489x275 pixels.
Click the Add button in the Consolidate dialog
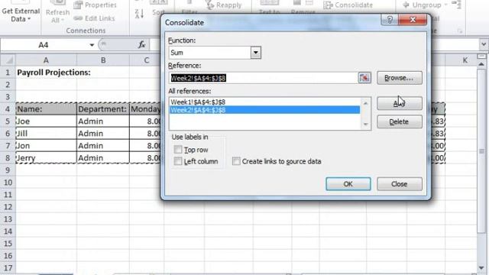[399, 103]
